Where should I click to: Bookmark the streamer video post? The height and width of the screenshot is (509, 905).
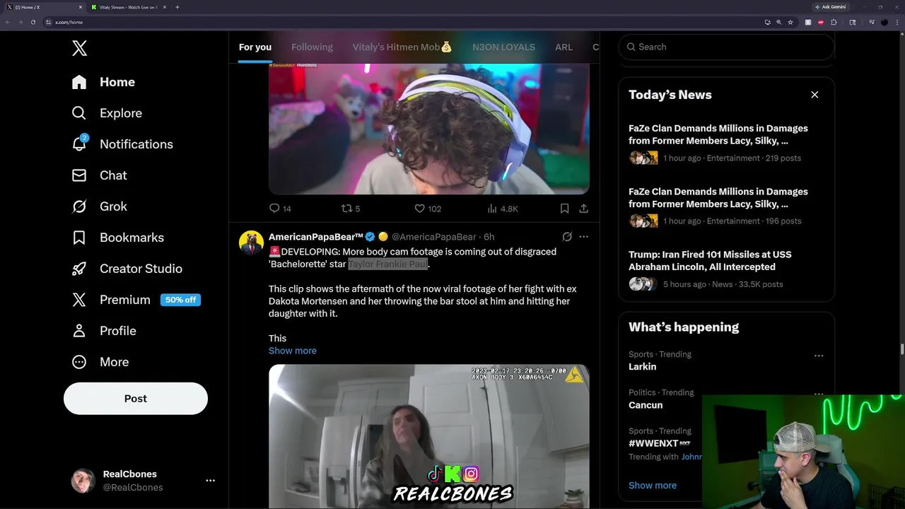(x=564, y=209)
